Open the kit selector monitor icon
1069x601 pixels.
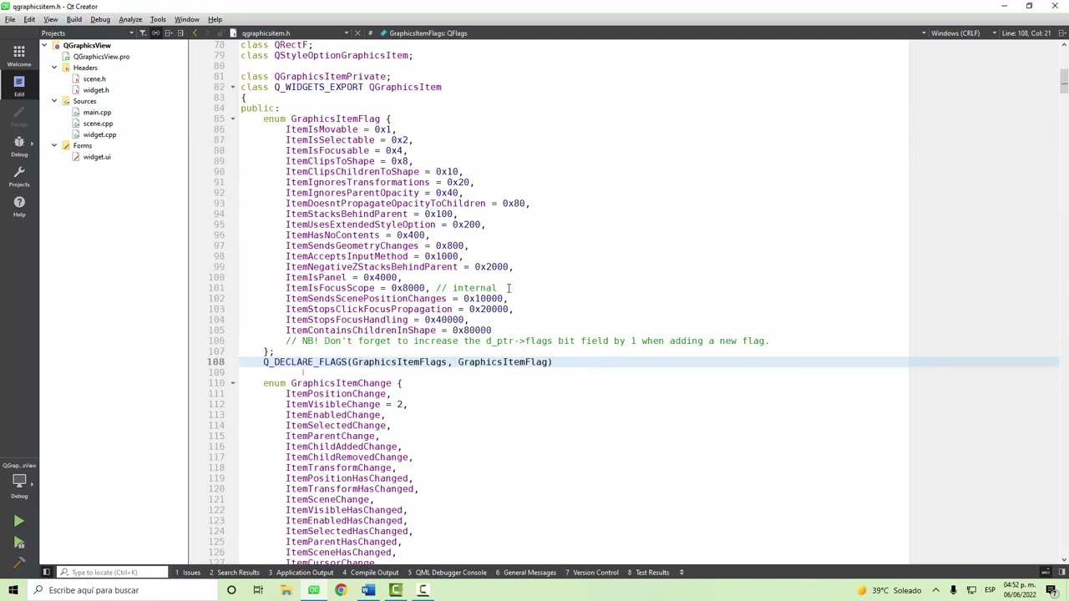18,482
